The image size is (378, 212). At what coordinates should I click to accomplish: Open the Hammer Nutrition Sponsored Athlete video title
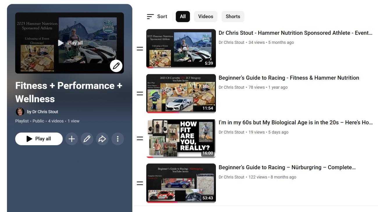[295, 33]
